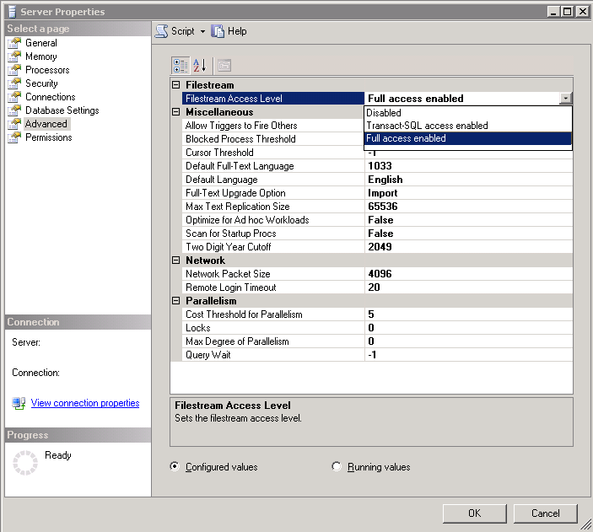Screen dimensions: 593x532
Task: Choose Transact-SQL access enabled option
Action: click(x=468, y=126)
